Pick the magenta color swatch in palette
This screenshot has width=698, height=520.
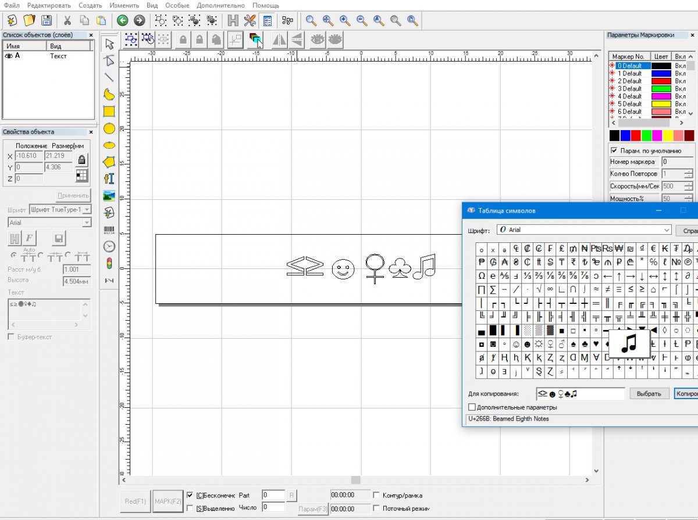657,135
